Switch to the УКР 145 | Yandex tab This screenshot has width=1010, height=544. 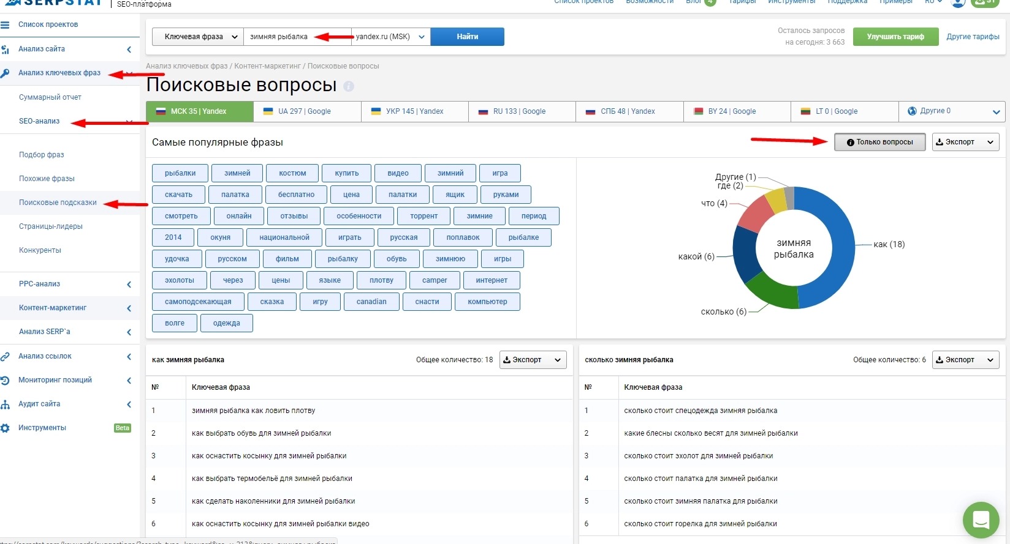(415, 111)
